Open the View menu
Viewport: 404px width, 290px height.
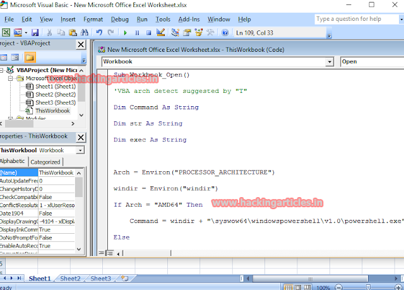(46, 20)
